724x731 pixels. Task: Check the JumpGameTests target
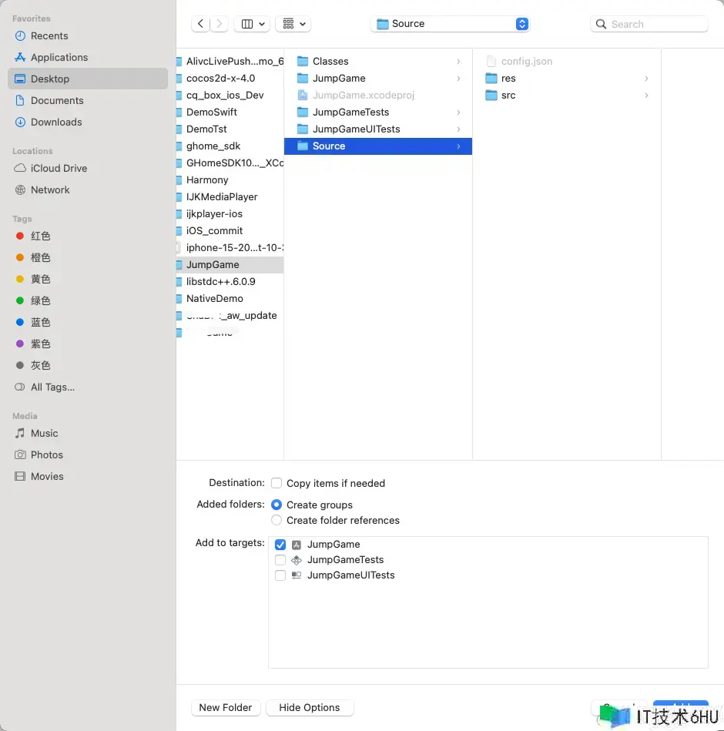click(x=280, y=560)
